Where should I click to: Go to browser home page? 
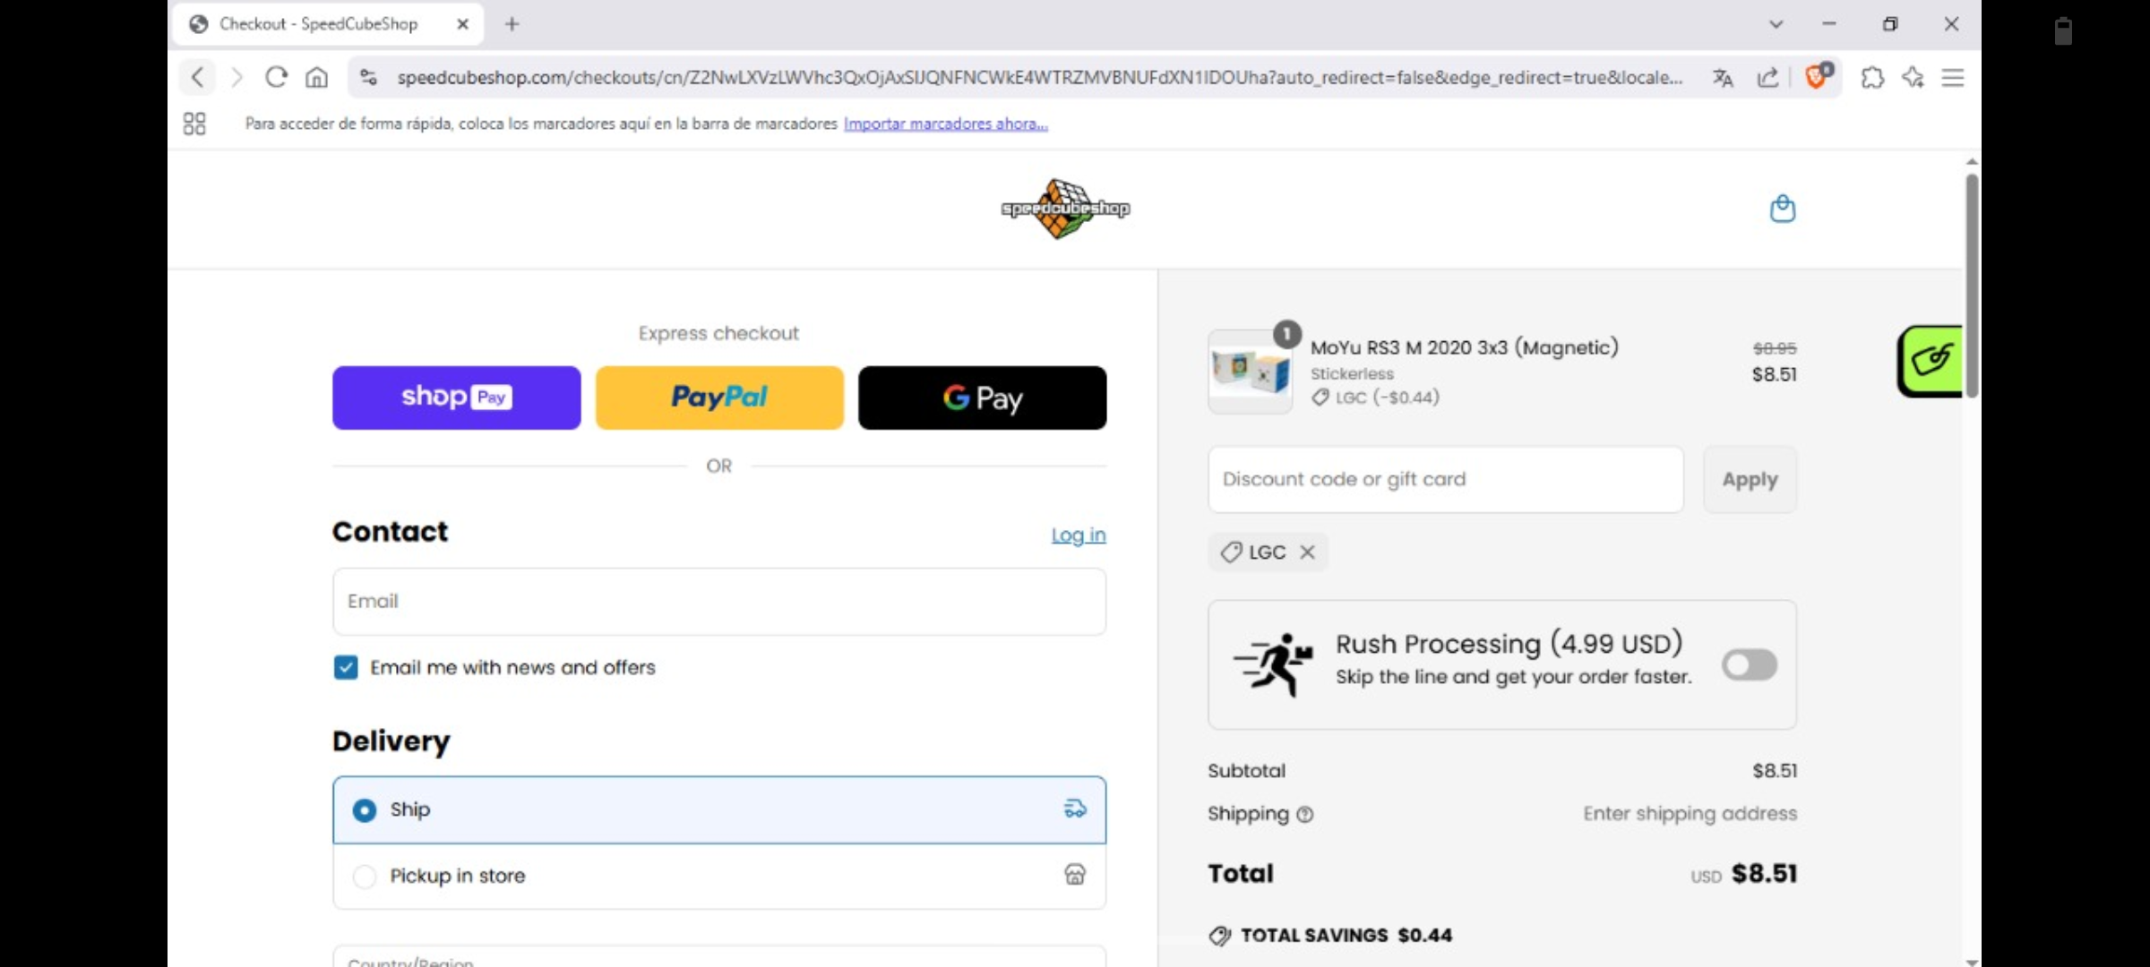(316, 78)
